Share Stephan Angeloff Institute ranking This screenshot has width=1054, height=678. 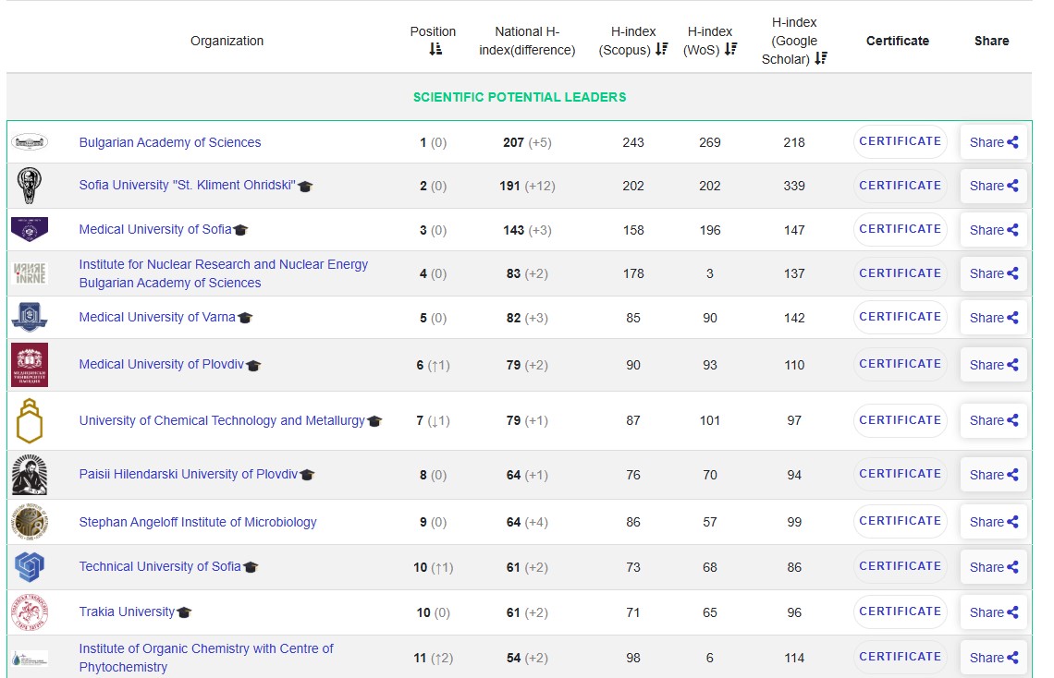pos(994,522)
